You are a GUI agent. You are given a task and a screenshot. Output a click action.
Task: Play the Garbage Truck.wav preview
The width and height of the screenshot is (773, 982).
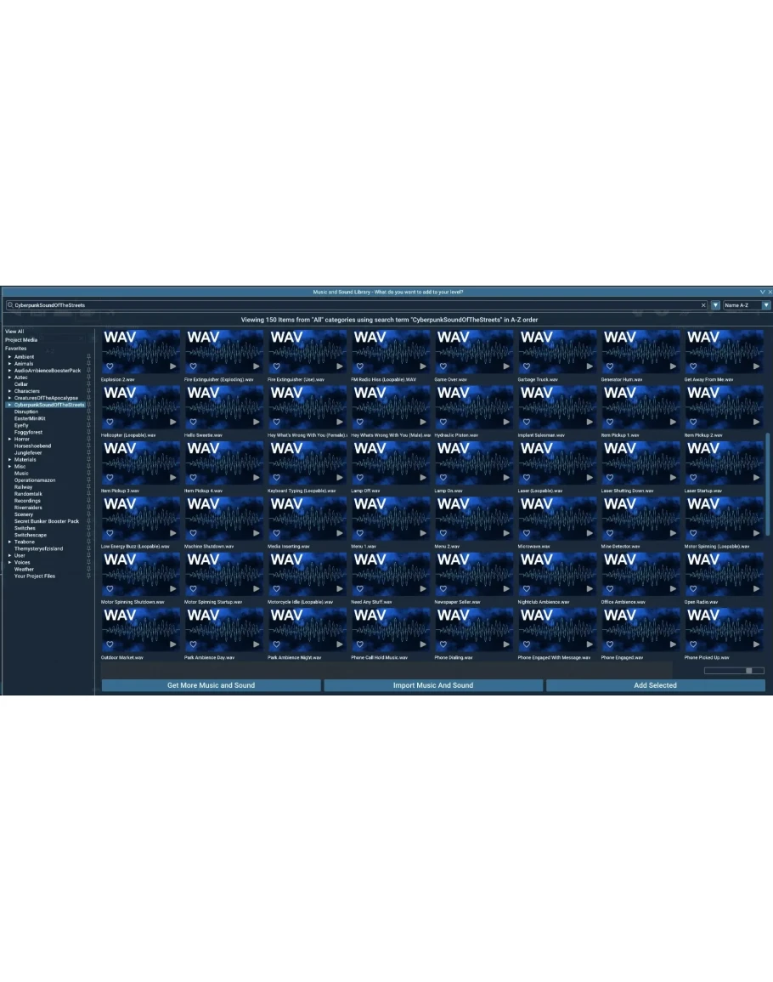(590, 366)
